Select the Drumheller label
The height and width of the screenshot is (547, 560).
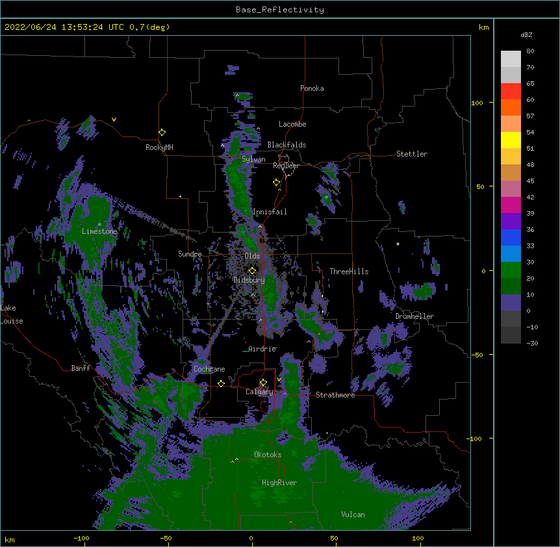pyautogui.click(x=414, y=316)
